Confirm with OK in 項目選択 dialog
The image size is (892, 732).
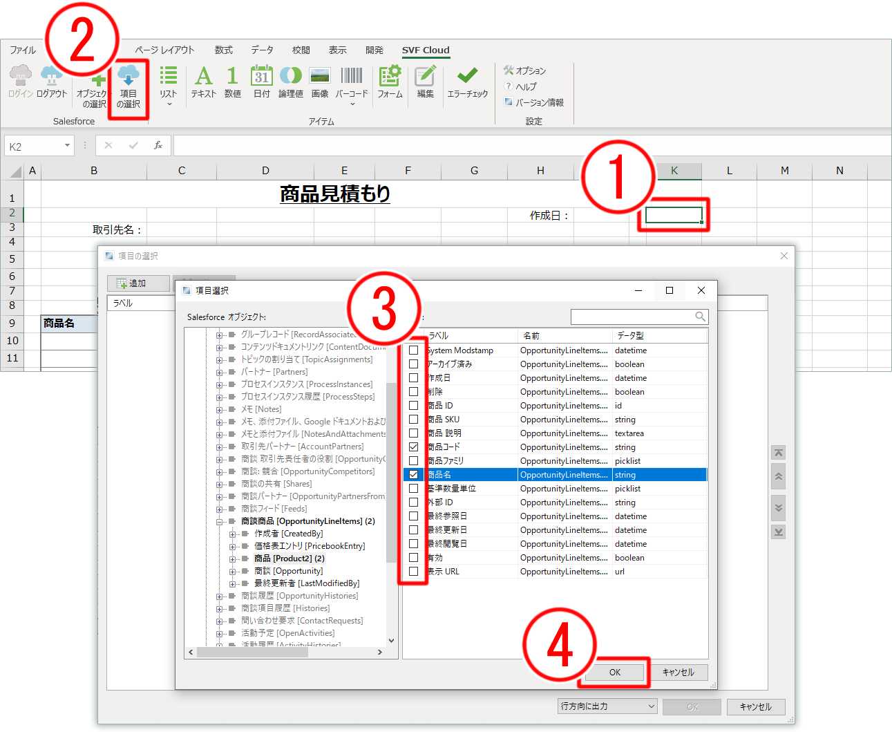click(x=615, y=672)
